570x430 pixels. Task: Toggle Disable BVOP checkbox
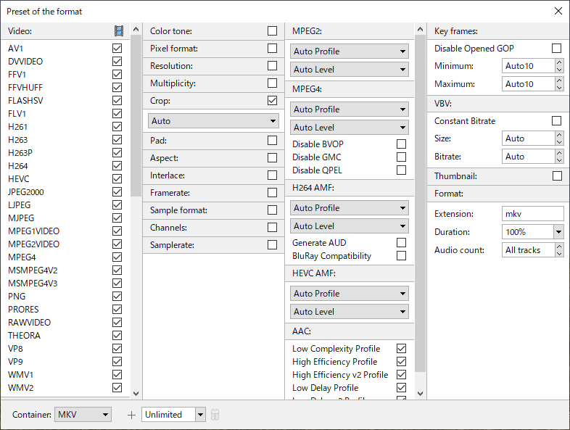[x=401, y=144]
